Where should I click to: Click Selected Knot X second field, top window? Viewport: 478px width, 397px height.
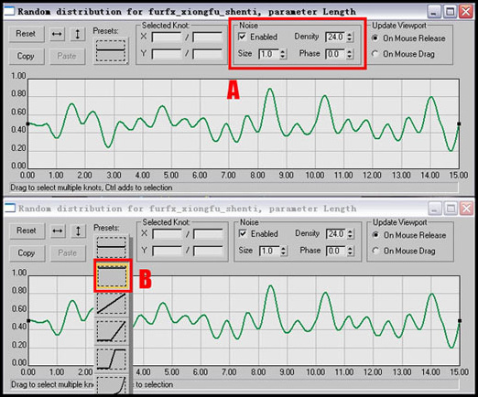(207, 38)
